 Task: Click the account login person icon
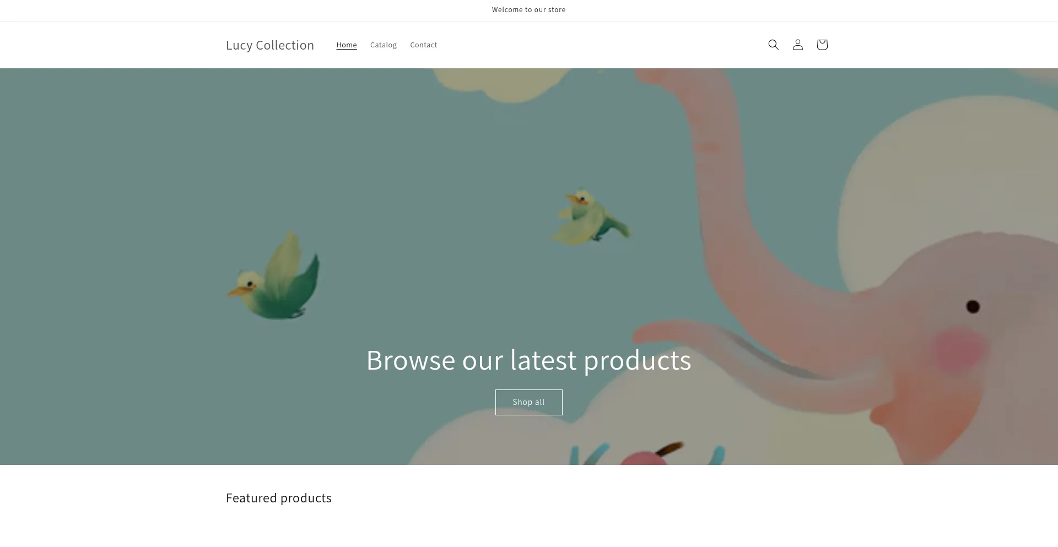pos(797,45)
